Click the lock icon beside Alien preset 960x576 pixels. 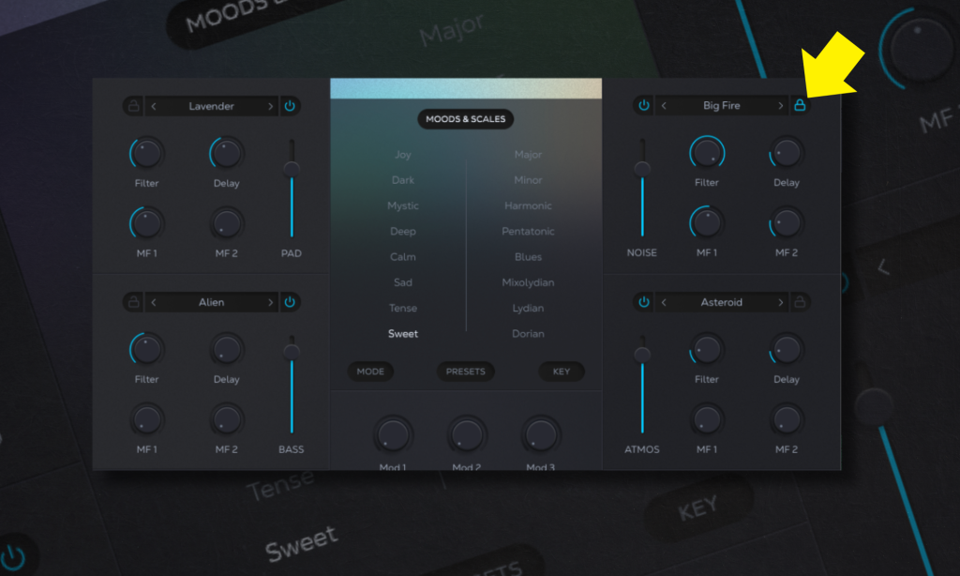(134, 302)
